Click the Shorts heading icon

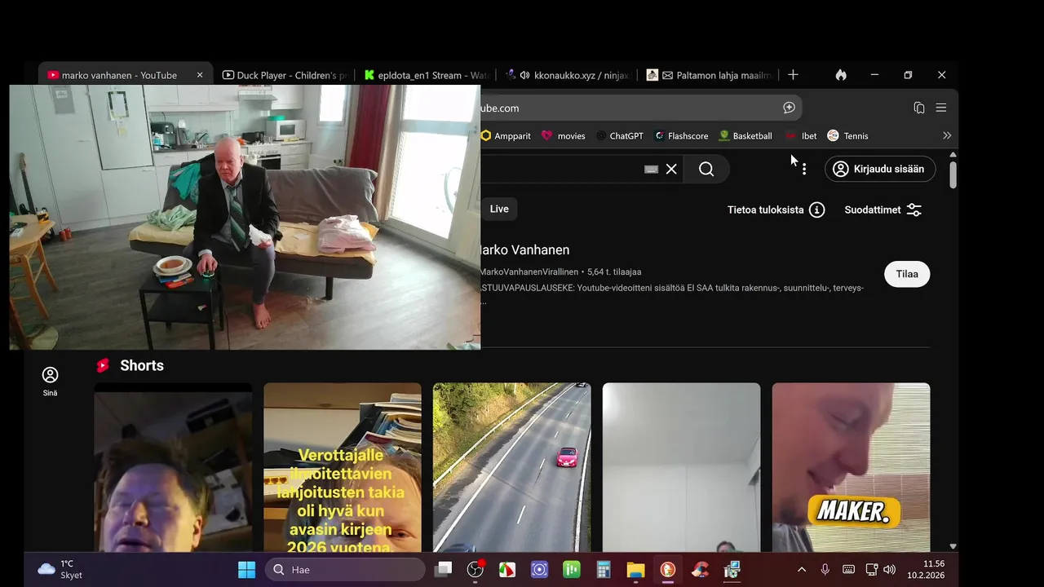point(103,365)
